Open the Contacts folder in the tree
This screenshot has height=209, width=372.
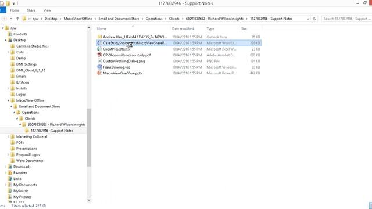pos(20,34)
